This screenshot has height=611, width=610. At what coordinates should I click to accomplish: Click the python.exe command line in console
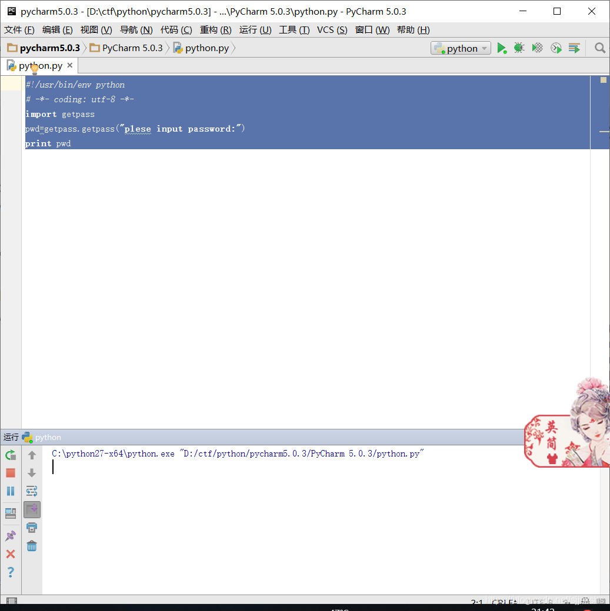(x=237, y=454)
